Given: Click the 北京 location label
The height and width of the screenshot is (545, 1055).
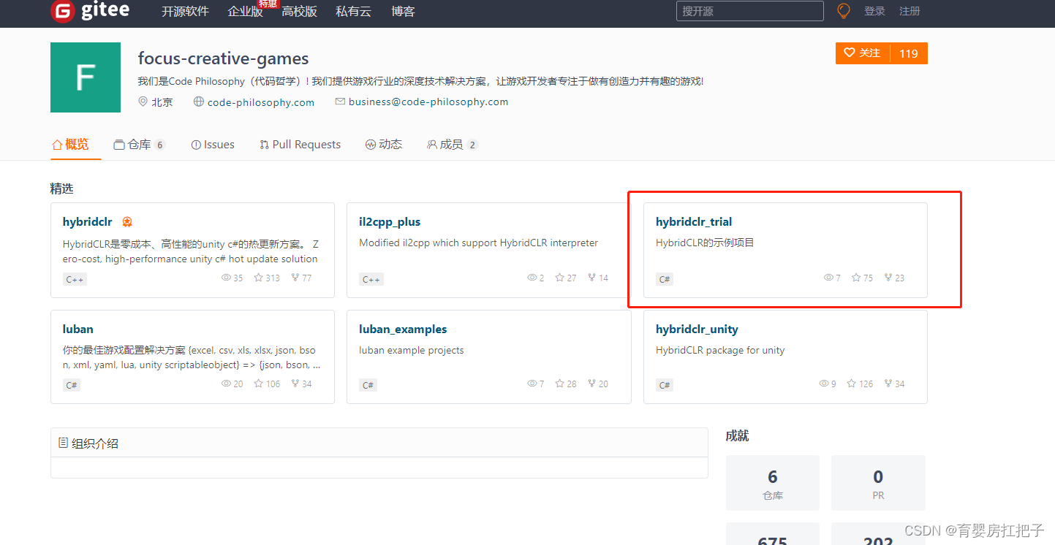Looking at the screenshot, I should coord(162,102).
